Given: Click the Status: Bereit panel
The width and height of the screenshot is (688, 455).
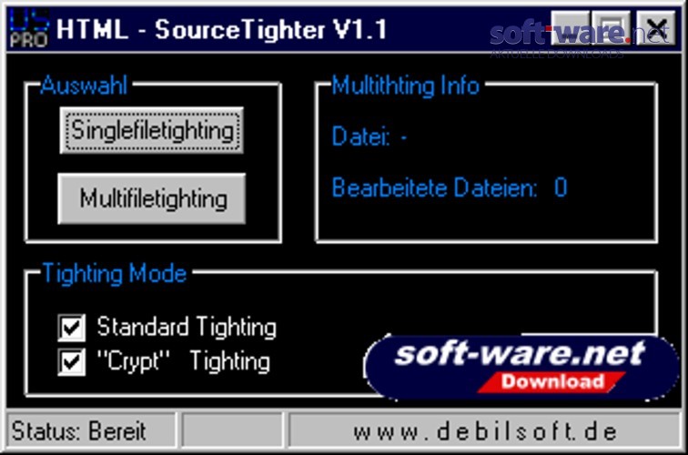Looking at the screenshot, I should 91,430.
